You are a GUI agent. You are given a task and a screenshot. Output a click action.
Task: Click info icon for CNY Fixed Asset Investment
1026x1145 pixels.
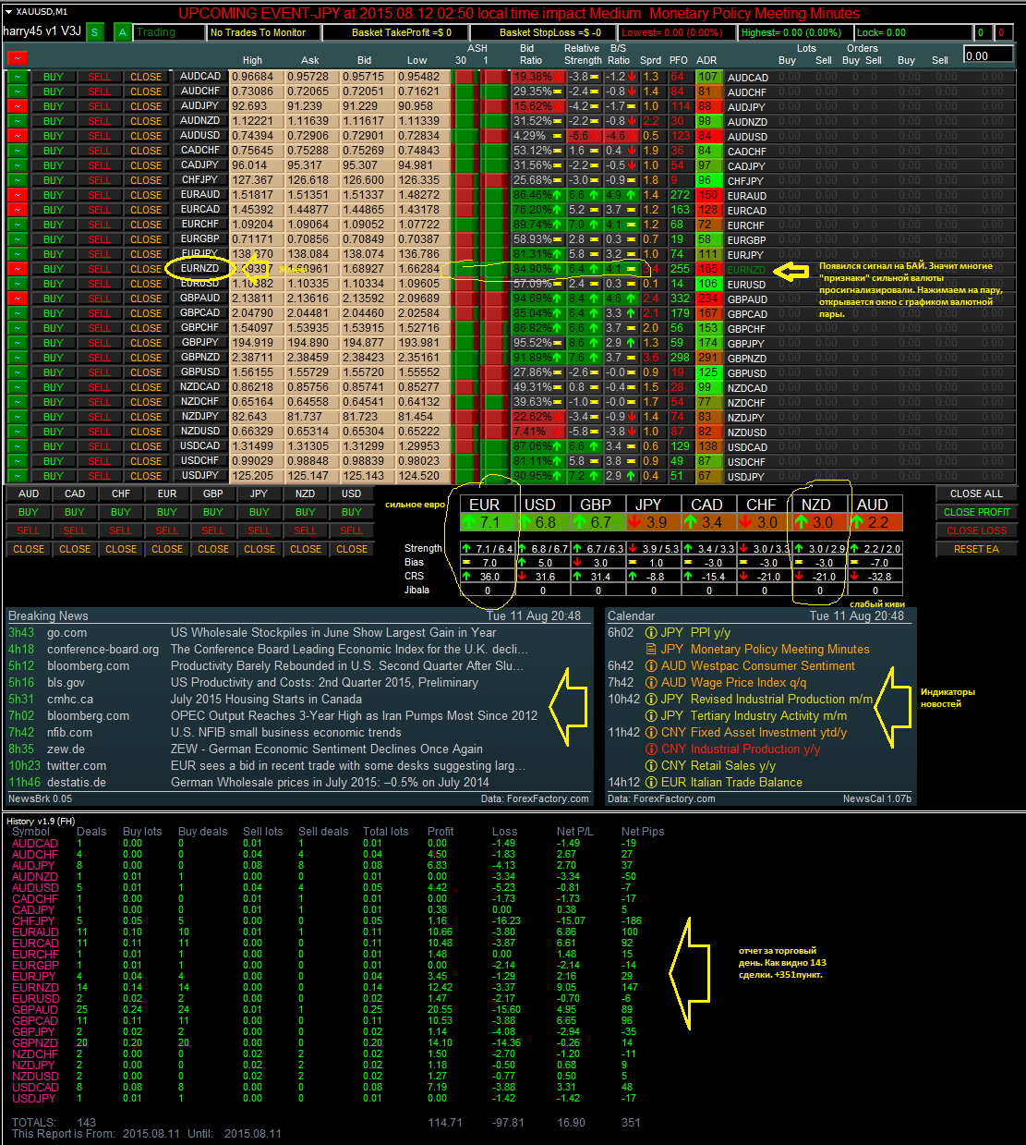point(651,733)
